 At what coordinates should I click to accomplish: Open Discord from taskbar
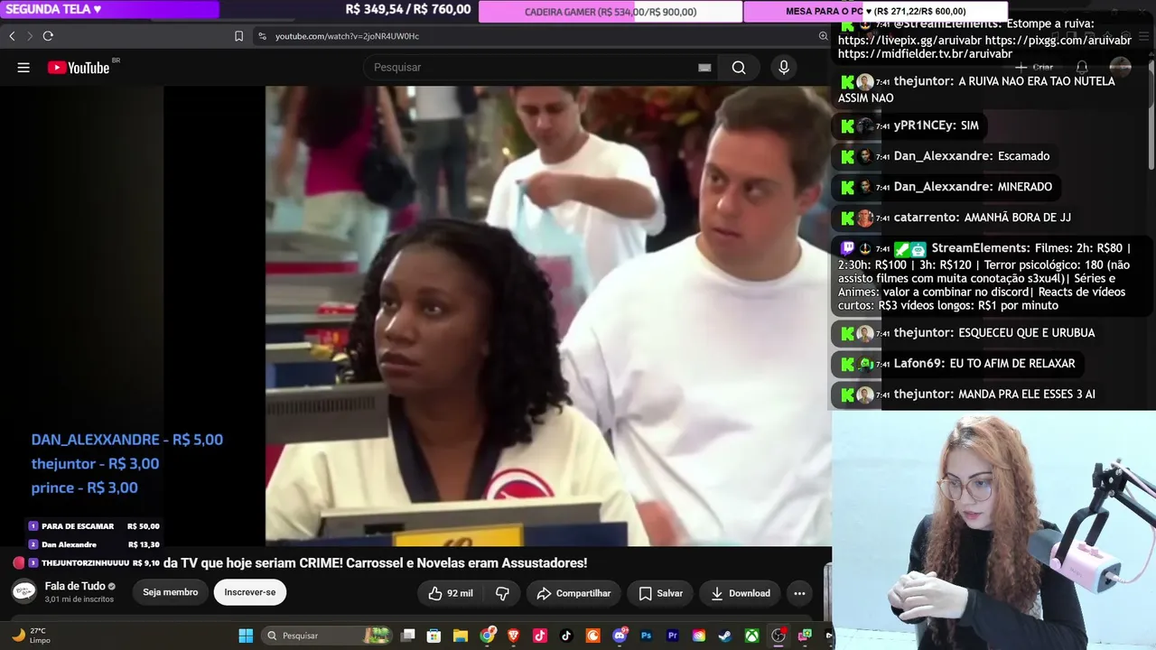pos(620,636)
